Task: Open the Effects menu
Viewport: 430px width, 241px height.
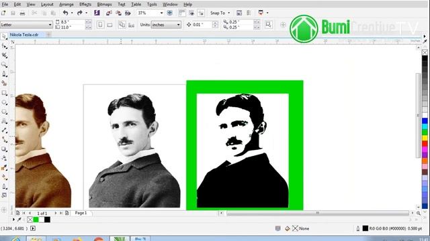Action: pyautogui.click(x=85, y=5)
